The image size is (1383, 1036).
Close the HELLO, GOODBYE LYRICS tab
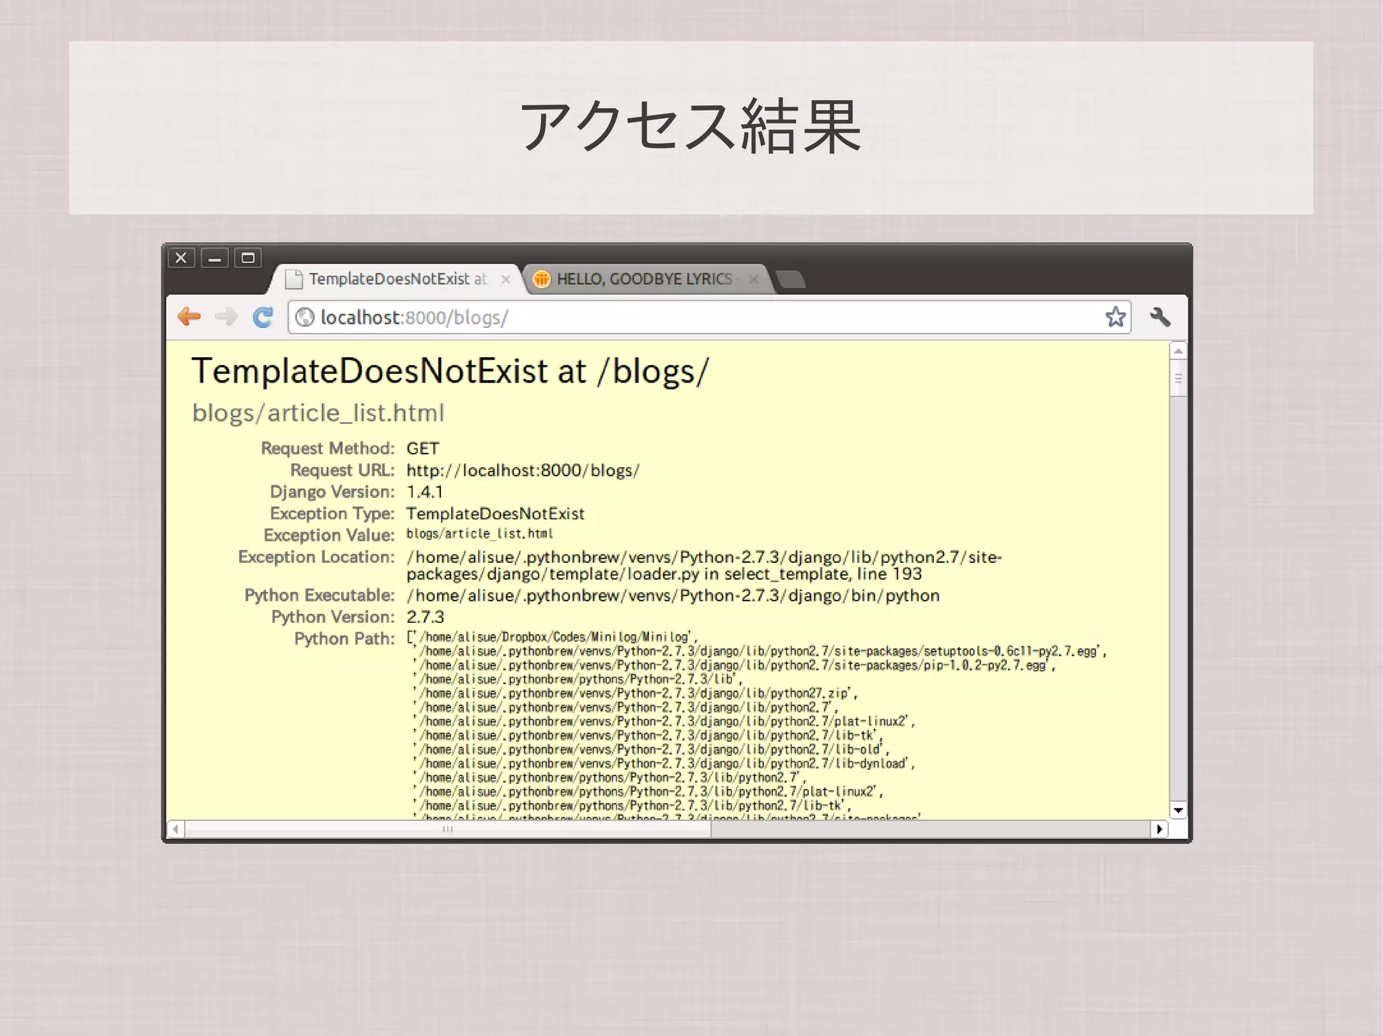[x=754, y=279]
